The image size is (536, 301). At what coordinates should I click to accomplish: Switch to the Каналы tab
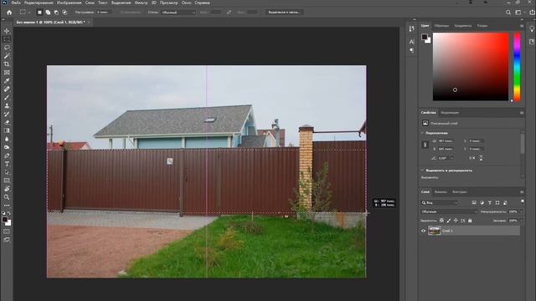(441, 192)
